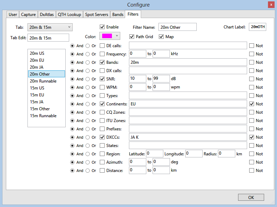
Task: Enable the Azimuth filter checkbox
Action: pyautogui.click(x=102, y=162)
